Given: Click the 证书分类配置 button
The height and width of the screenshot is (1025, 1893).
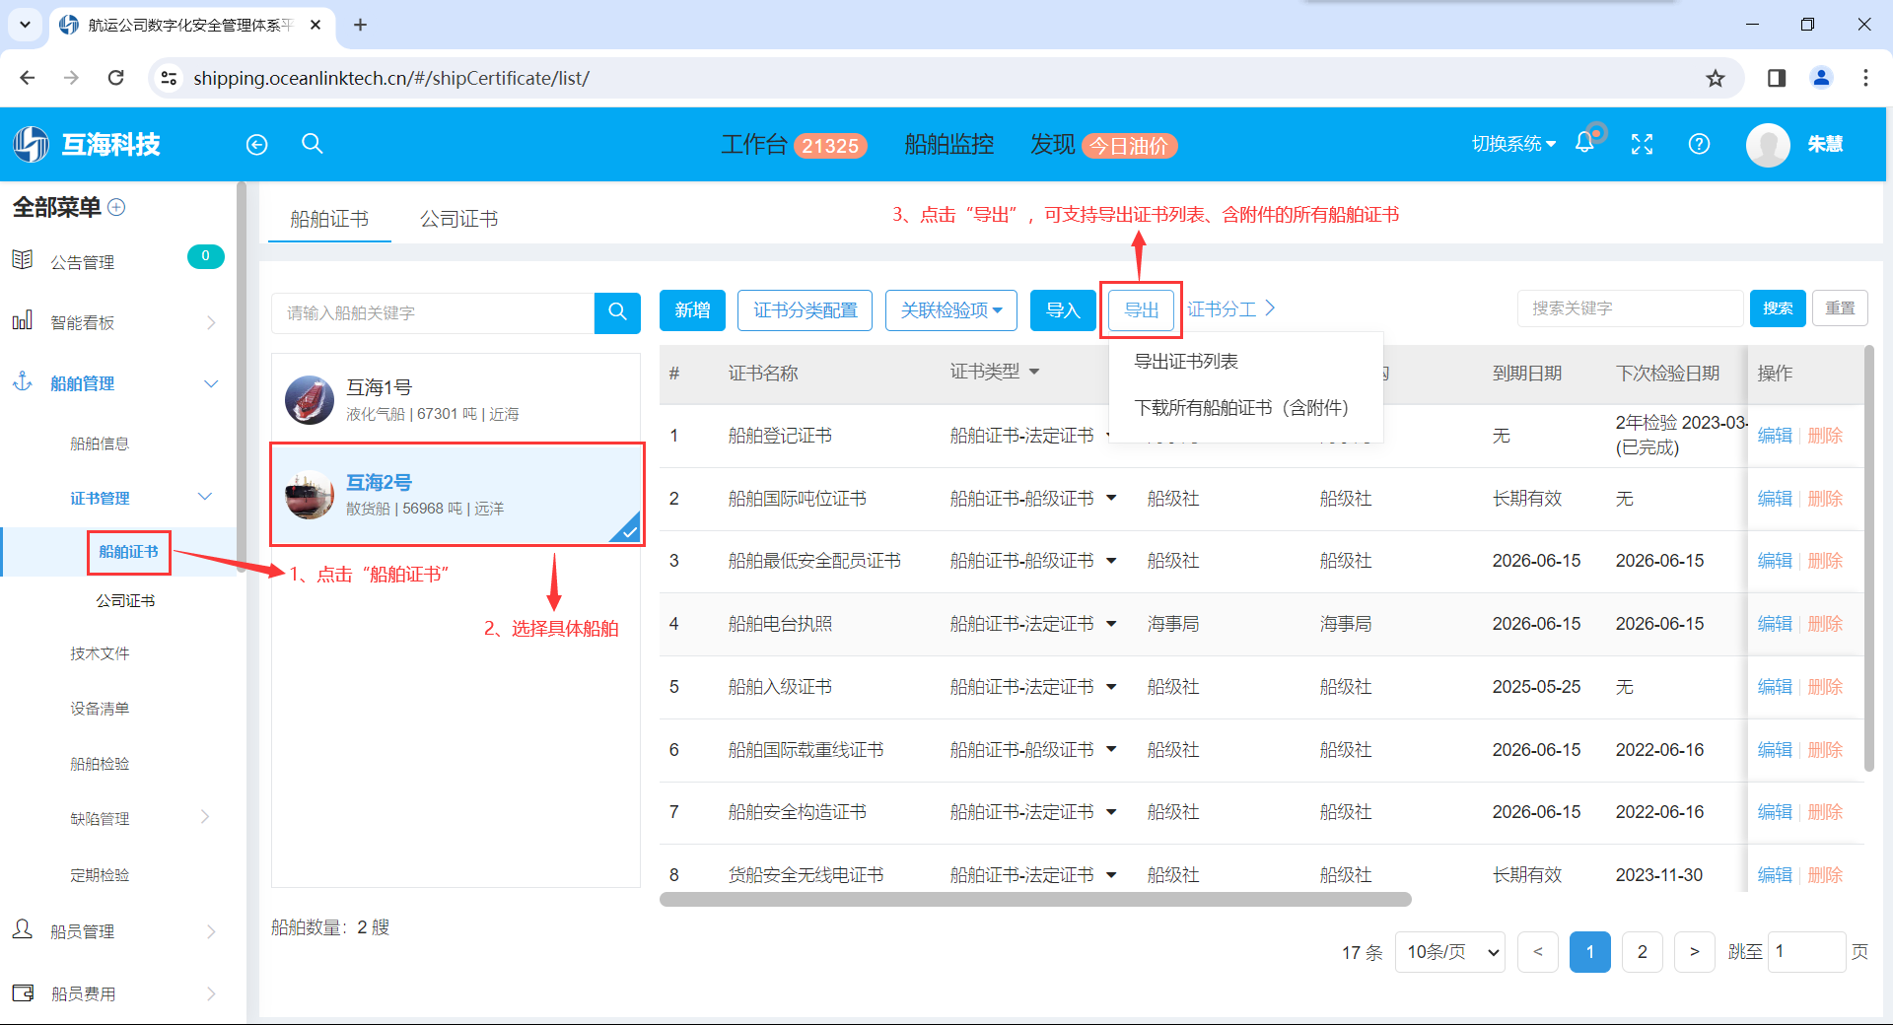Looking at the screenshot, I should tap(806, 310).
